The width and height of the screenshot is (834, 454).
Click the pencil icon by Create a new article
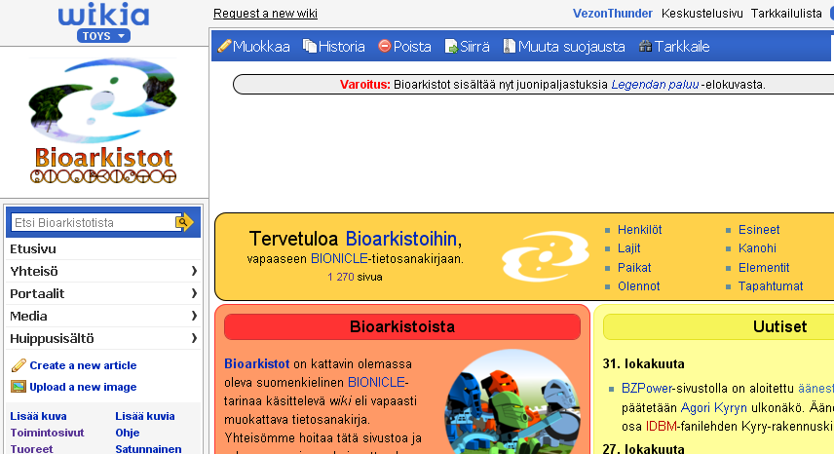pos(19,365)
